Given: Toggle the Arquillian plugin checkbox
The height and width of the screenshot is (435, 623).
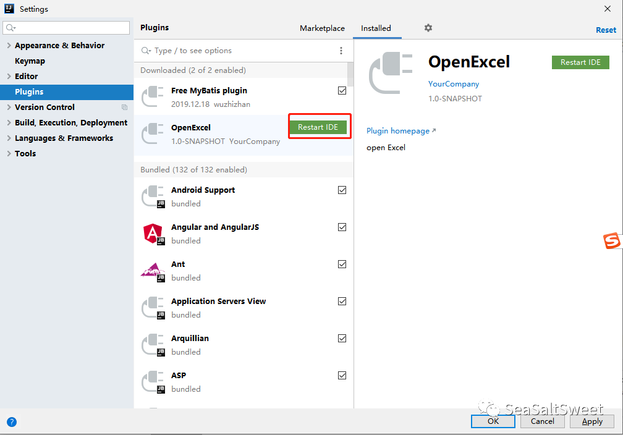Looking at the screenshot, I should coord(342,338).
